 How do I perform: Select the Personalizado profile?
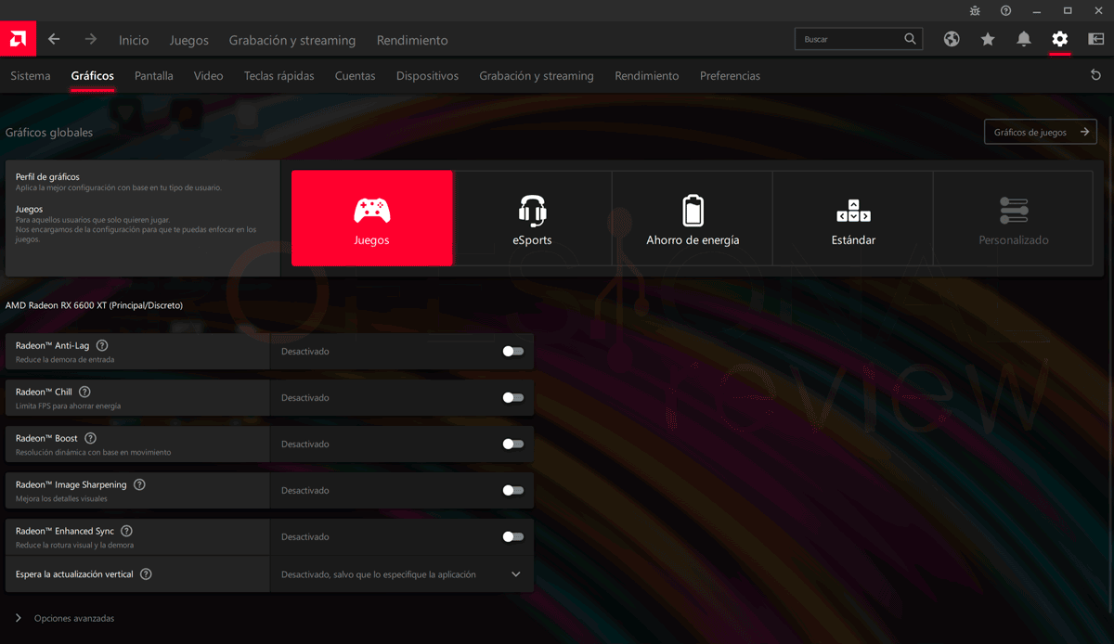pyautogui.click(x=1014, y=218)
